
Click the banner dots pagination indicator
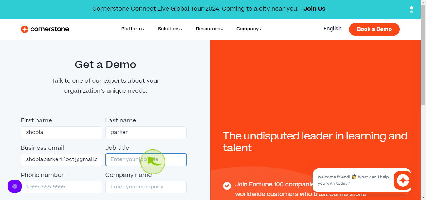[412, 10]
